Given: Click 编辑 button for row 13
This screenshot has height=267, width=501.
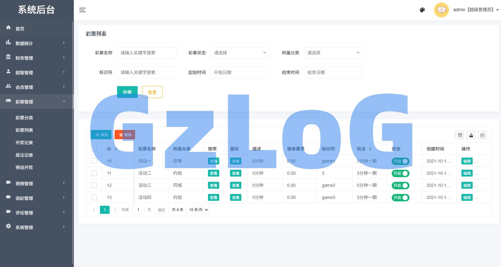Looking at the screenshot, I should pyautogui.click(x=467, y=198).
